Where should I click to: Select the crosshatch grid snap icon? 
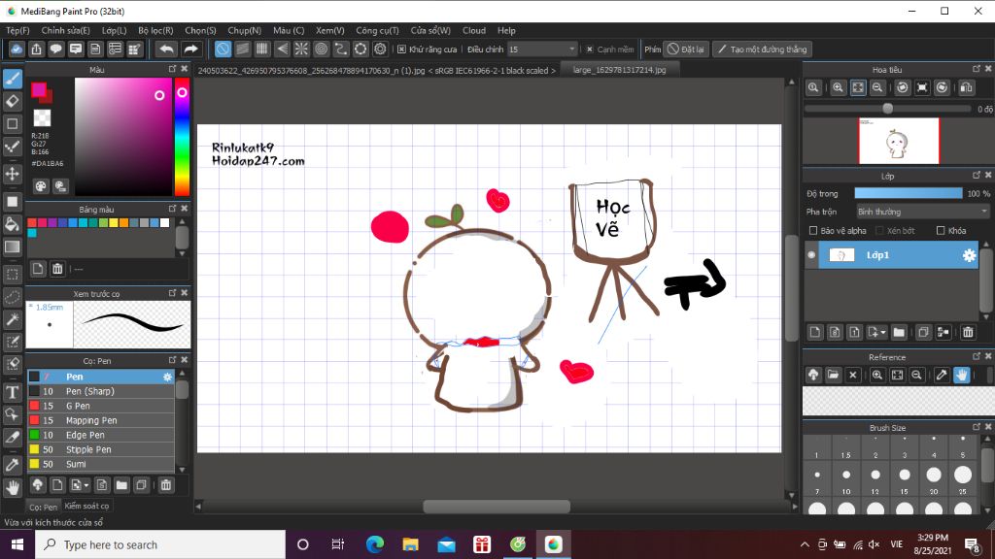point(262,49)
